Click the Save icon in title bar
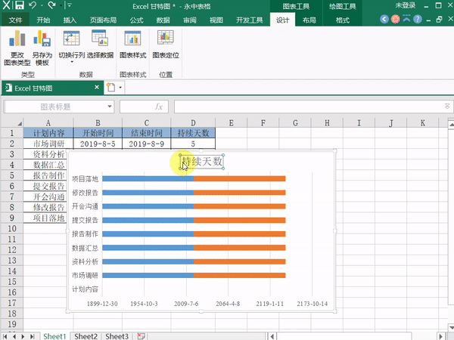Image resolution: width=454 pixels, height=340 pixels. click(x=19, y=5)
